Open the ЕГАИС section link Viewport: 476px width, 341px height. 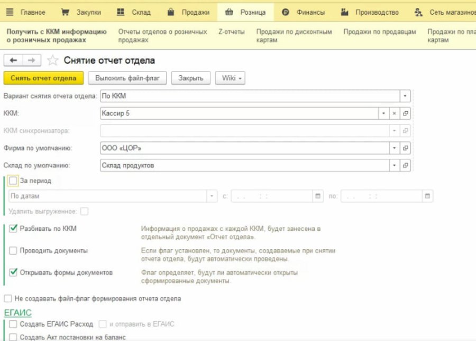coord(17,313)
